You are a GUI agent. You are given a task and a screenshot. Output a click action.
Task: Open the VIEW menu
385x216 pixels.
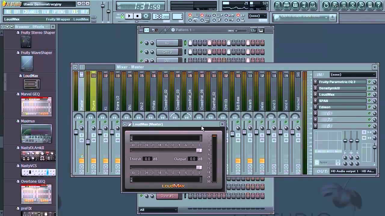pyautogui.click(x=45, y=12)
